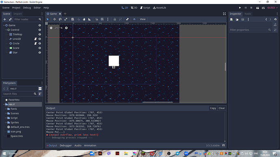Select the Rotate Mode tool
This screenshot has width=280, height=157.
coord(60,19)
